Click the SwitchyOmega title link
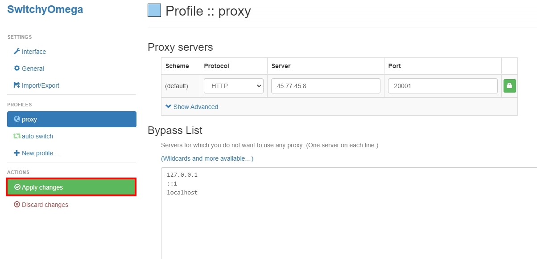The width and height of the screenshot is (537, 259). click(x=45, y=9)
